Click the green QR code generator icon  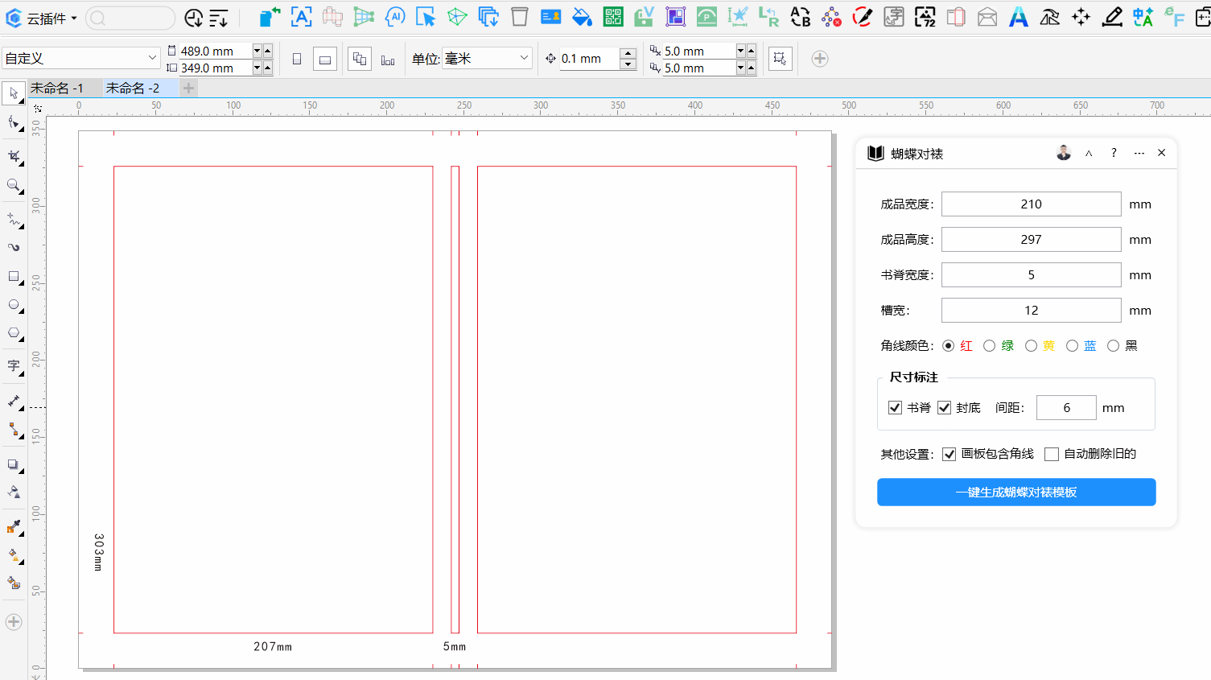[x=612, y=17]
